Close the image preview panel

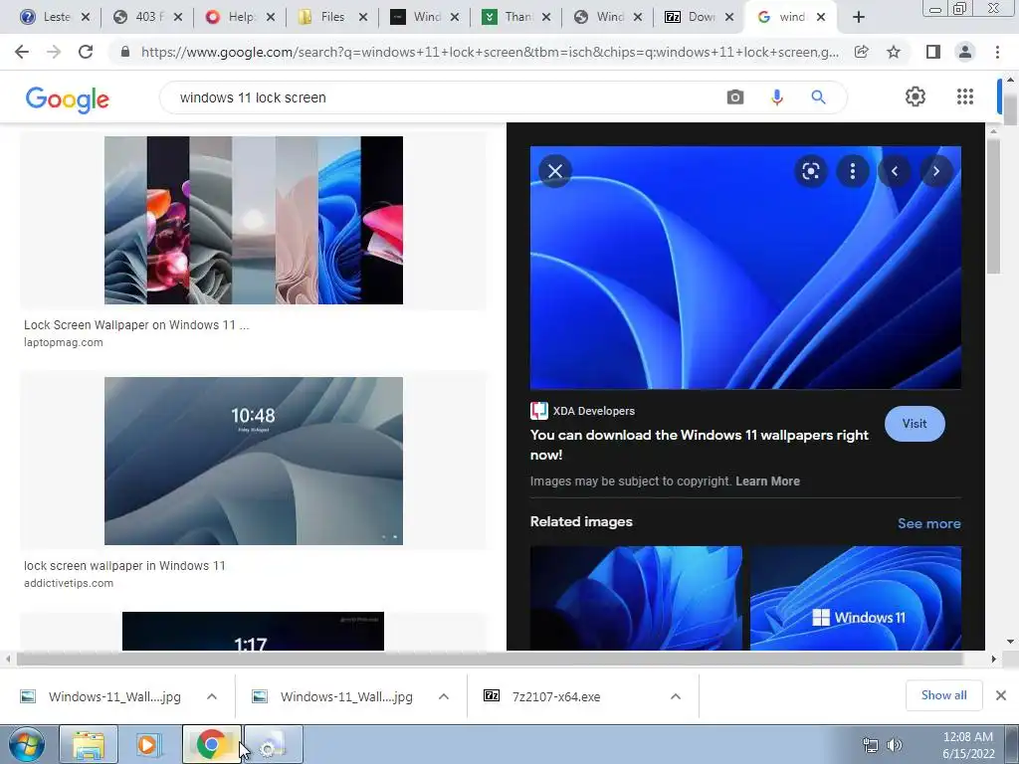(x=555, y=171)
